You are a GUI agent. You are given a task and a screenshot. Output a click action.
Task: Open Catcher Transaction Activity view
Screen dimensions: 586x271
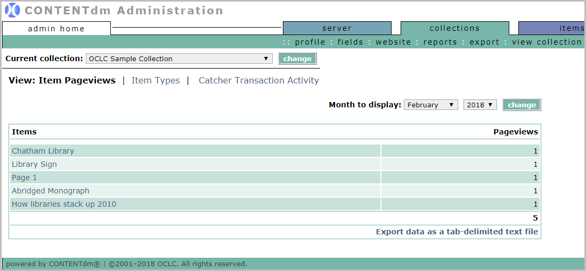tap(258, 81)
